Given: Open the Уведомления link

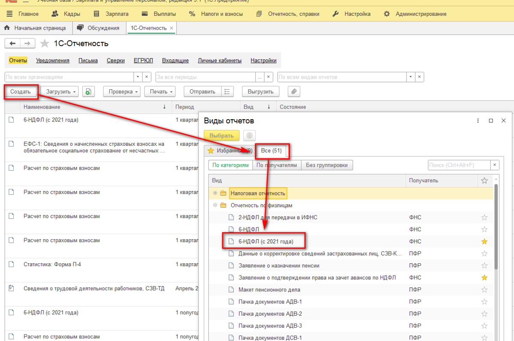Looking at the screenshot, I should [53, 61].
